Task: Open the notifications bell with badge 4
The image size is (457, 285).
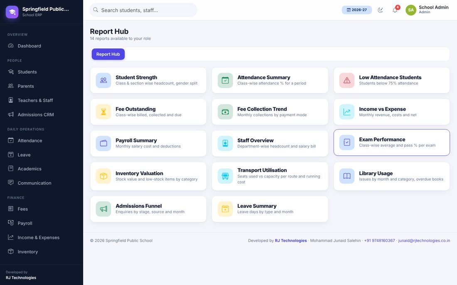Action: tap(395, 10)
